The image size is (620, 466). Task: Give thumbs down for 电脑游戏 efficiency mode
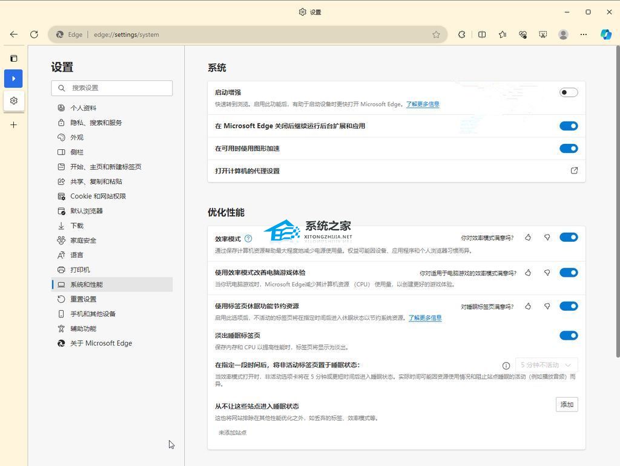pyautogui.click(x=547, y=272)
